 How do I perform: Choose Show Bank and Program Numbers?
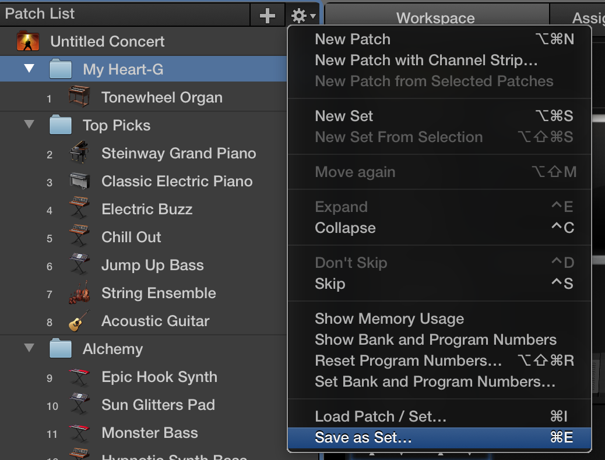pos(439,339)
